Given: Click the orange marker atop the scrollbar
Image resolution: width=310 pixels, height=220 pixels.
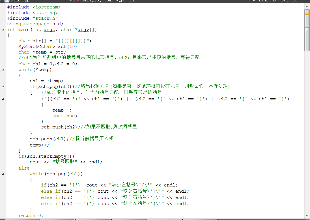Looking at the screenshot, I should [307, 14].
